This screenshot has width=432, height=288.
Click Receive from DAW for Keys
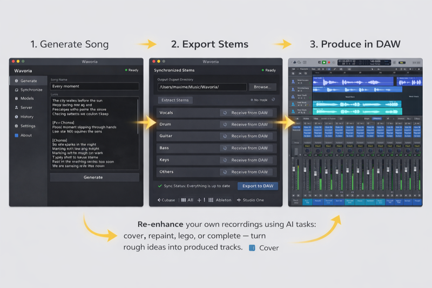pyautogui.click(x=247, y=160)
